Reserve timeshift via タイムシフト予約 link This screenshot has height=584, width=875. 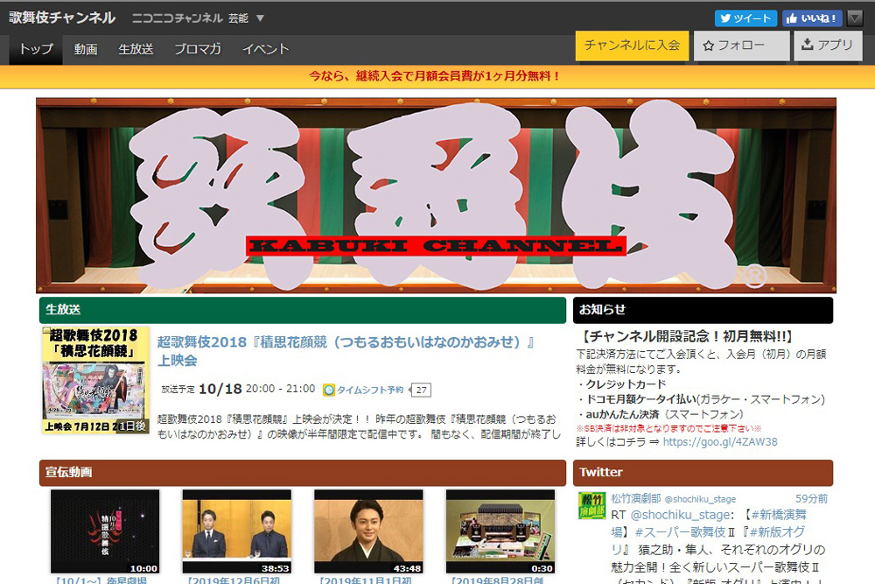tap(369, 390)
